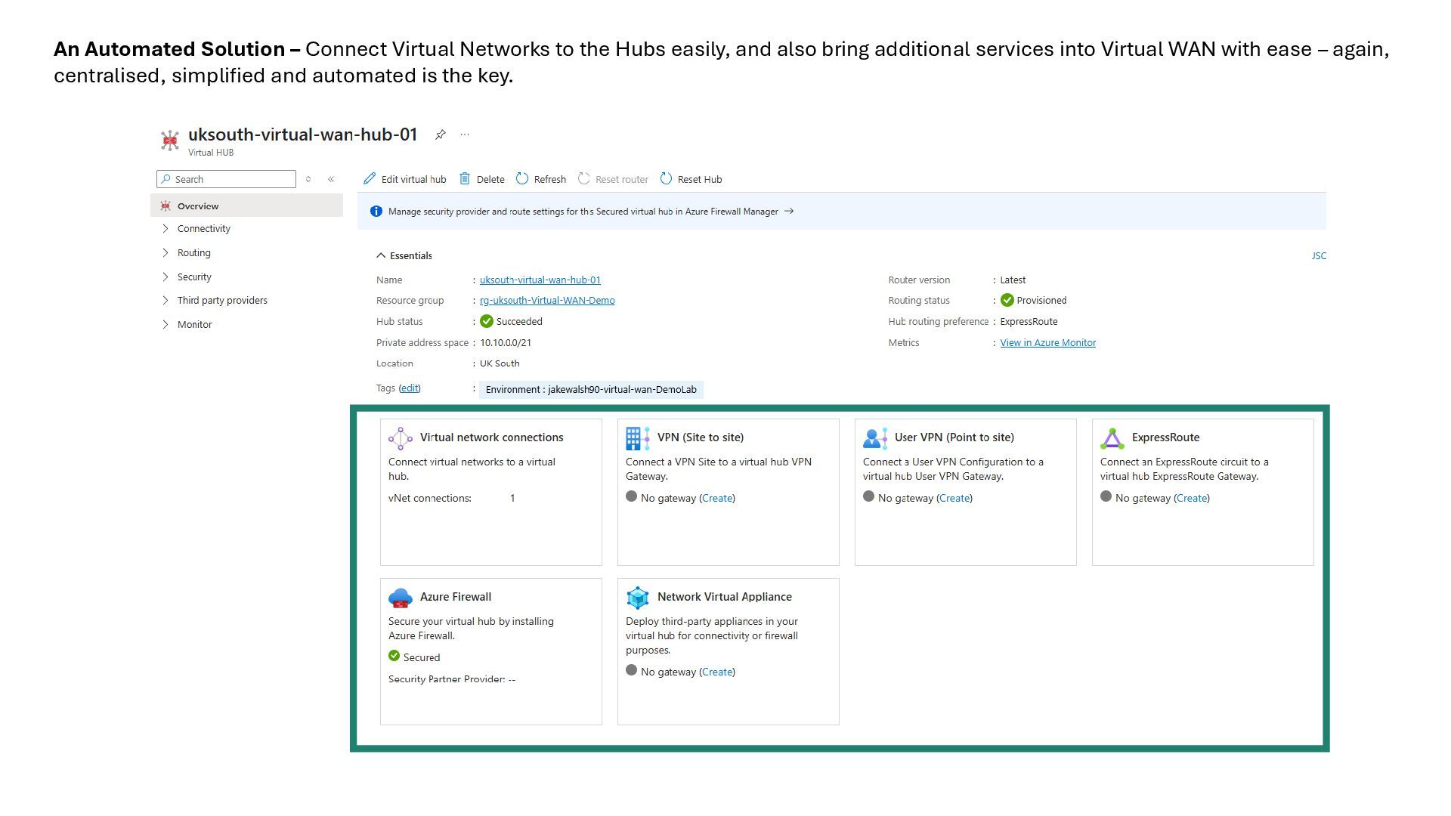Expand the Connectivity menu section
The width and height of the screenshot is (1451, 816).
click(166, 228)
